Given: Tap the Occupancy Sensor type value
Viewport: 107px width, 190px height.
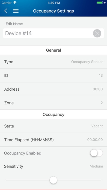Looking at the screenshot, I should [87, 62].
